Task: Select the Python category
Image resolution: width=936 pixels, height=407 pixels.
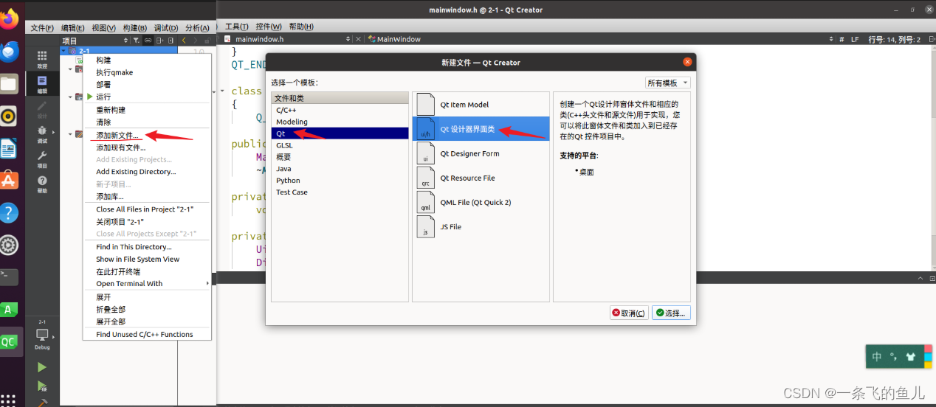Action: [340, 180]
